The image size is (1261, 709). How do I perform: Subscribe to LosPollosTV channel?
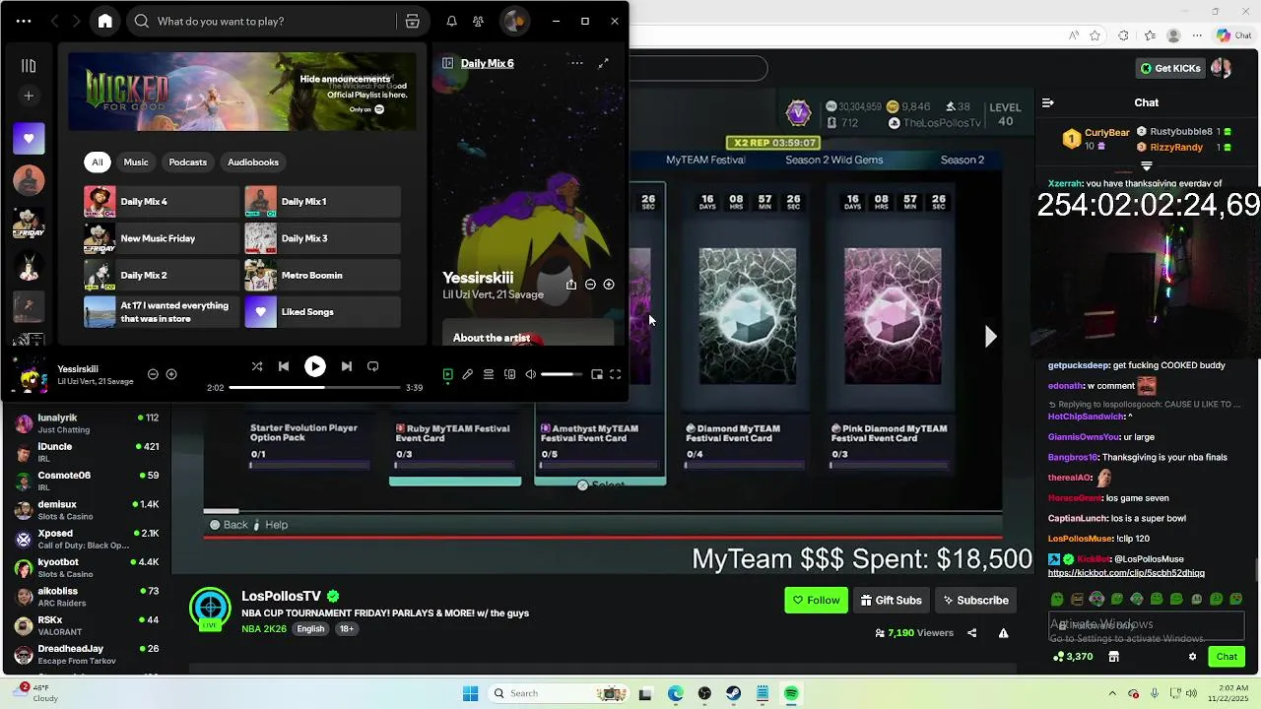(975, 601)
